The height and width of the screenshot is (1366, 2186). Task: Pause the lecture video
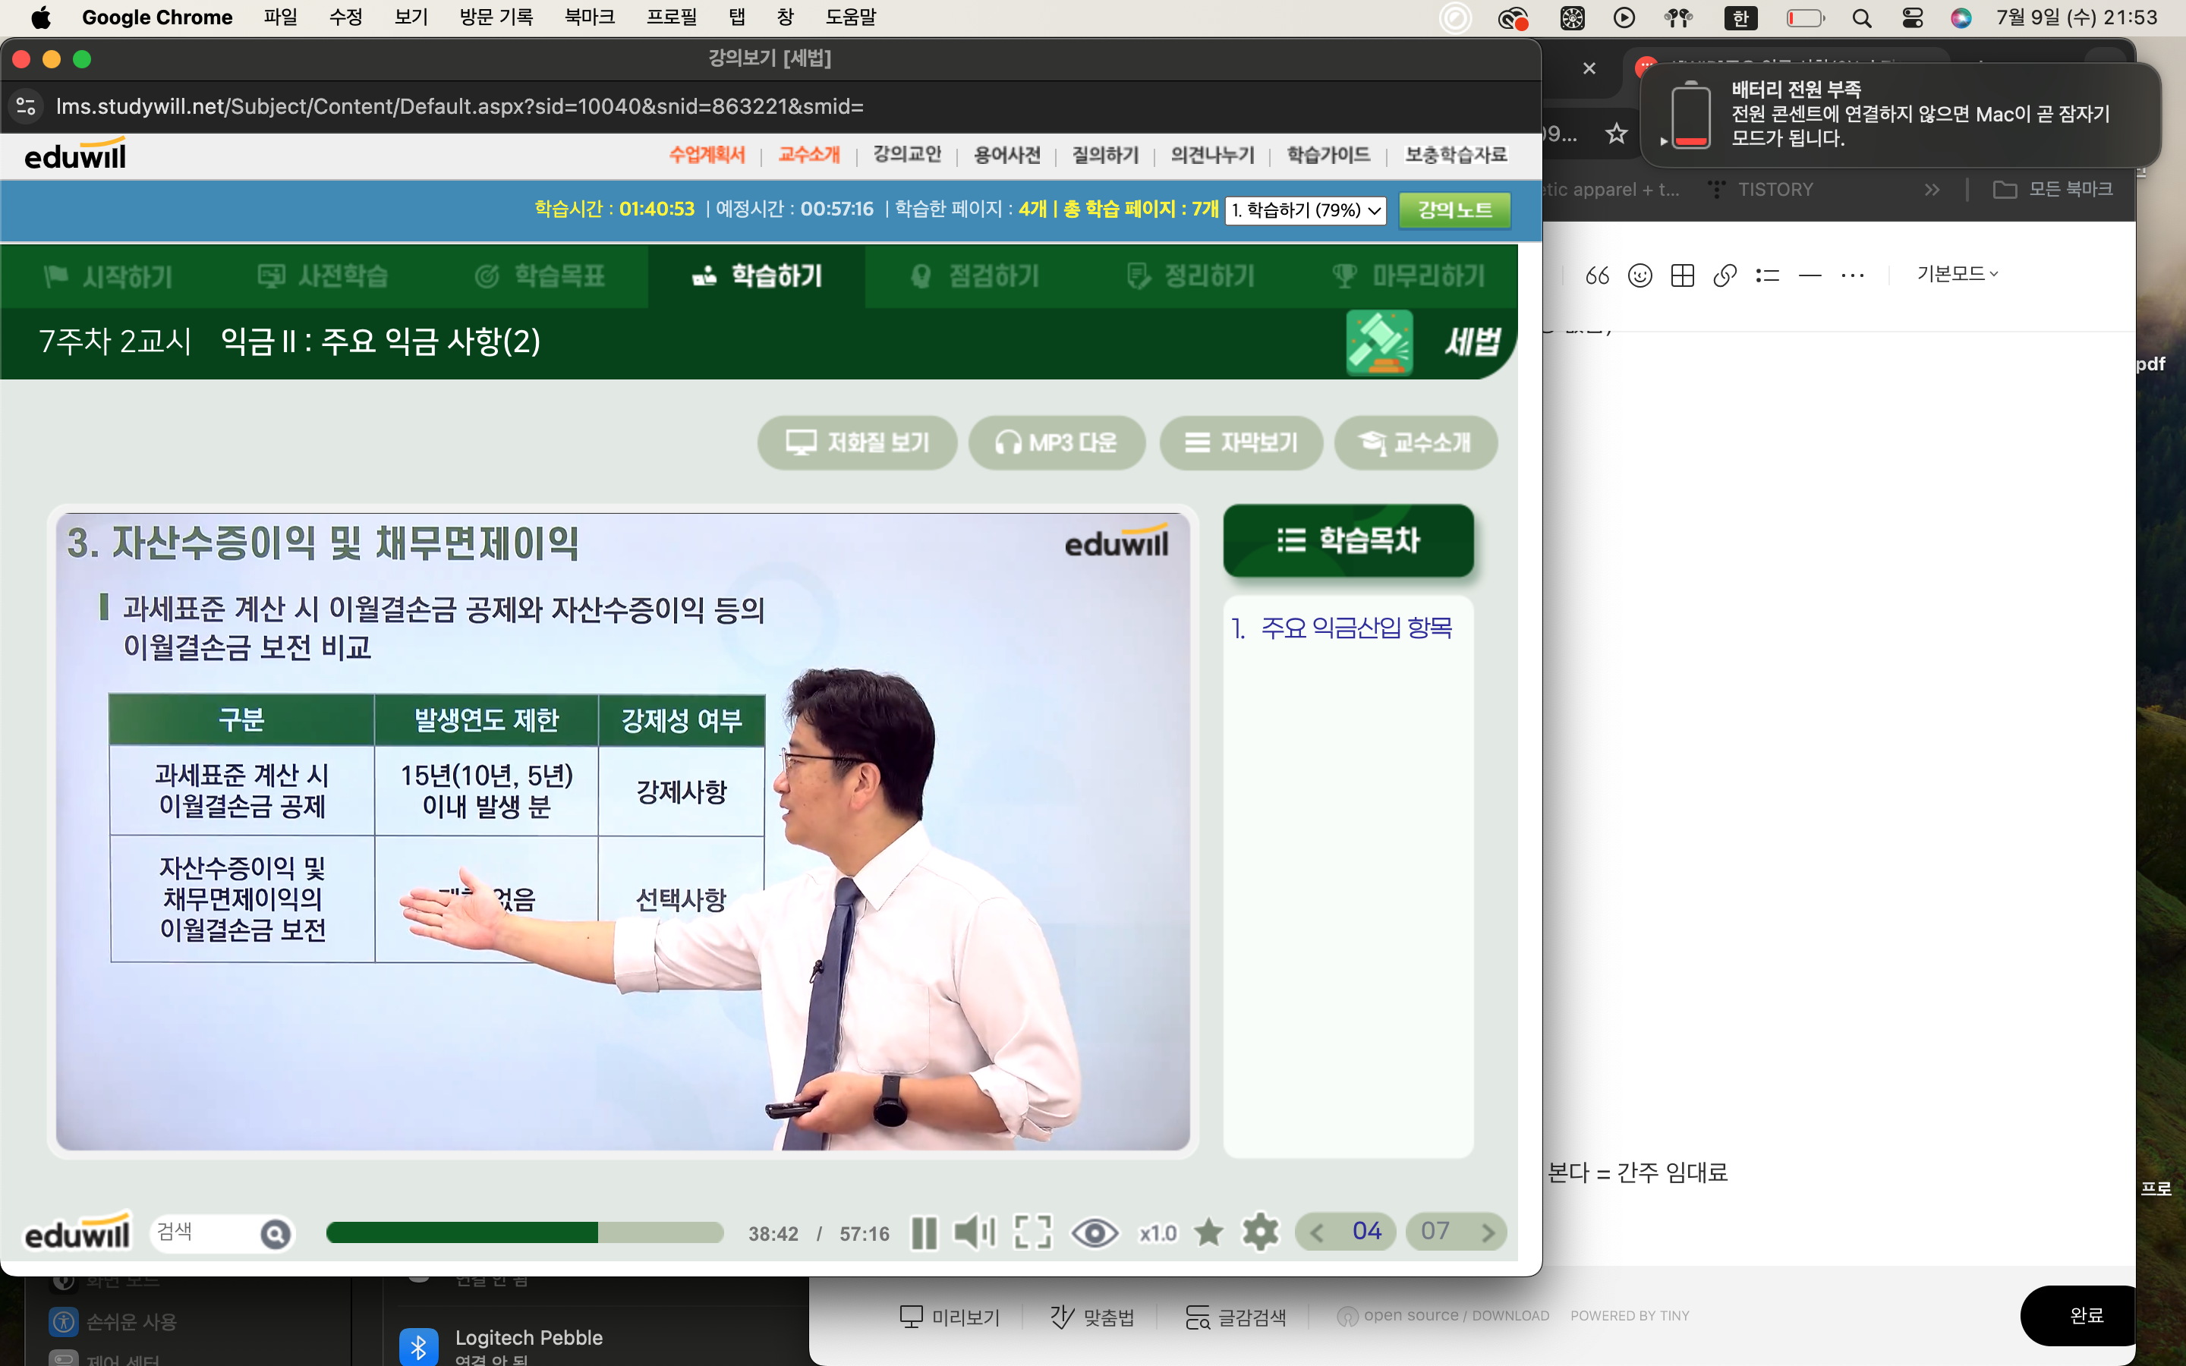click(923, 1233)
